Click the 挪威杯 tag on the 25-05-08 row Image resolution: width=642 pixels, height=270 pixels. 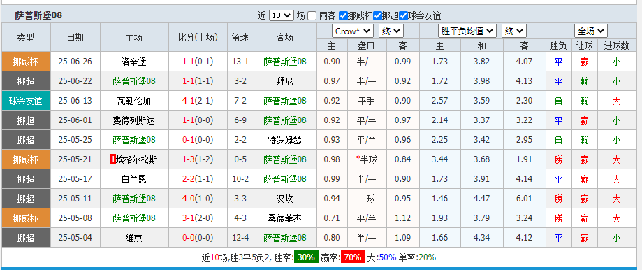pyautogui.click(x=26, y=218)
